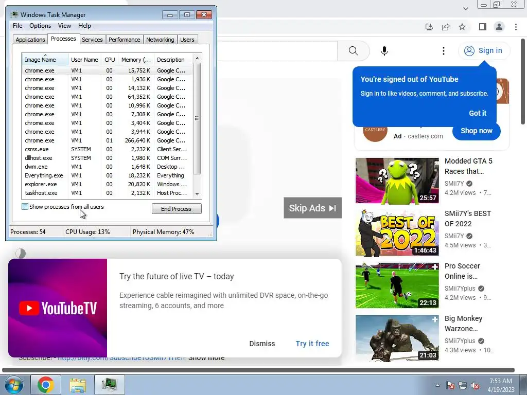Click the muted volume tray icon
Screen dimensions: 527x395
click(x=475, y=385)
